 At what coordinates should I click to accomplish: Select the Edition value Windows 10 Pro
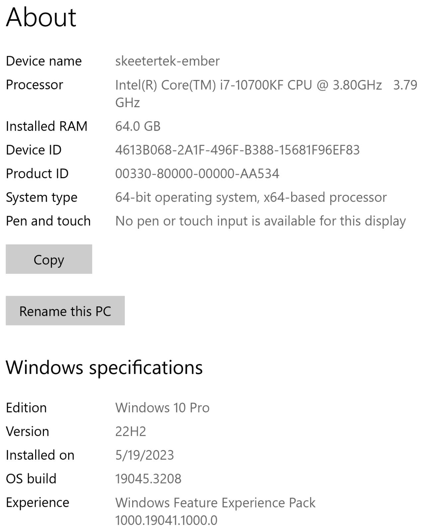point(162,408)
